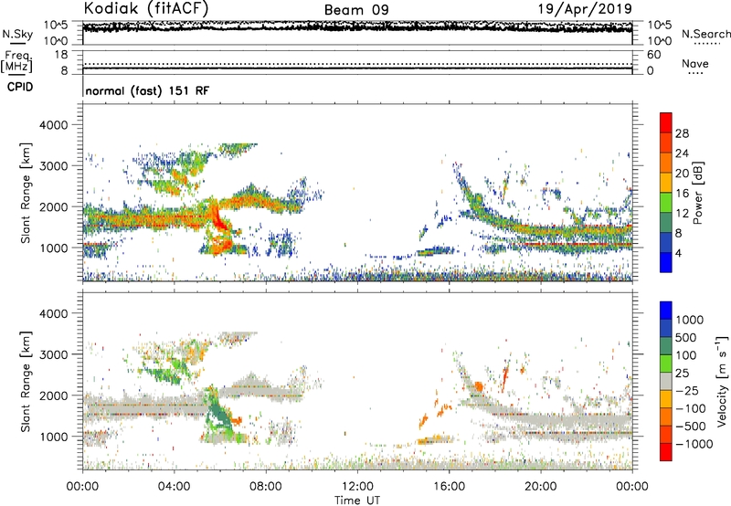The width and height of the screenshot is (731, 506).
Task: Click the "-25" tick on Velocity color bar
Action: pos(688,390)
